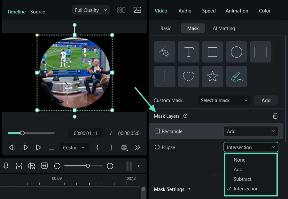Image resolution: width=288 pixels, height=199 pixels.
Task: Mark In point with left brace
Action: (x=98, y=147)
